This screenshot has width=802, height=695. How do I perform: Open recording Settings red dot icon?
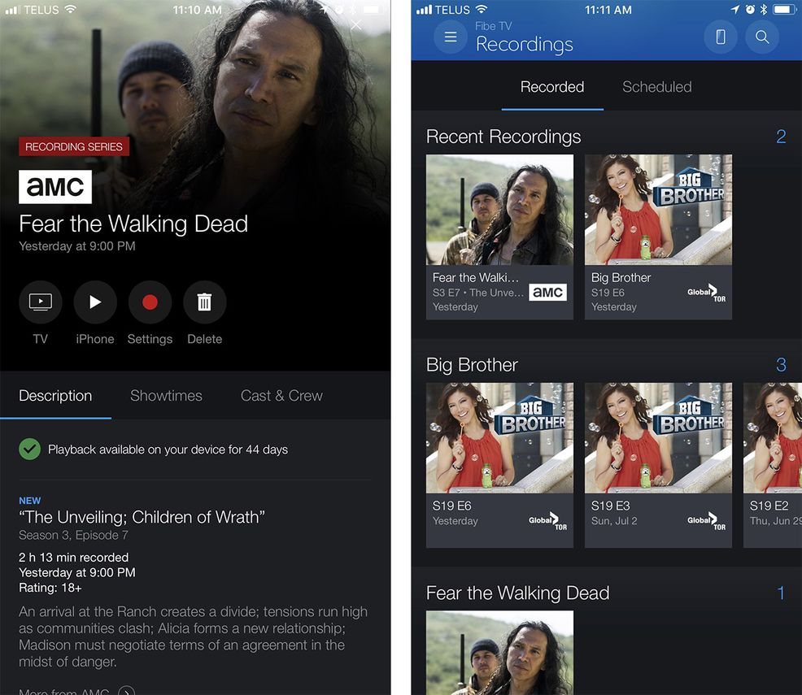coord(150,302)
